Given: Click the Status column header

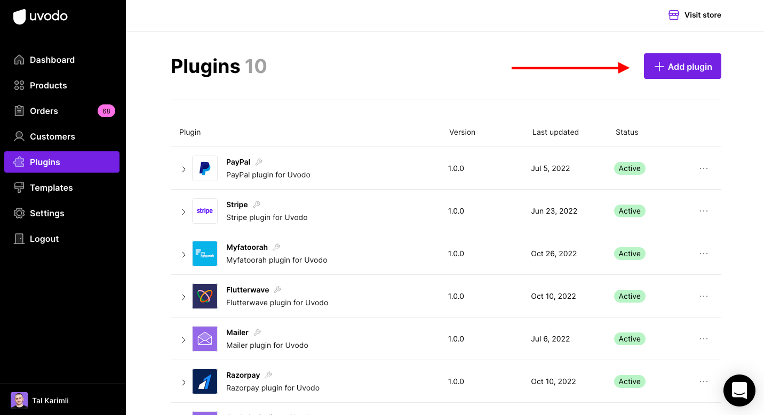Looking at the screenshot, I should (627, 132).
